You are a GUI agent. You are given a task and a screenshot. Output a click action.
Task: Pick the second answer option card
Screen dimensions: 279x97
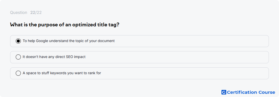click(x=139, y=57)
